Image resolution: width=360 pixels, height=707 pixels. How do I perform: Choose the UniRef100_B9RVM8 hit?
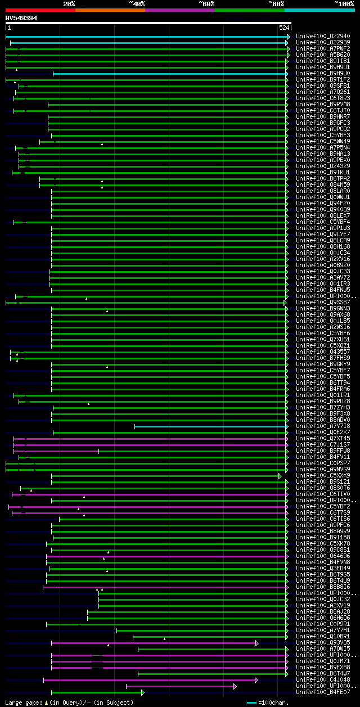(x=323, y=105)
